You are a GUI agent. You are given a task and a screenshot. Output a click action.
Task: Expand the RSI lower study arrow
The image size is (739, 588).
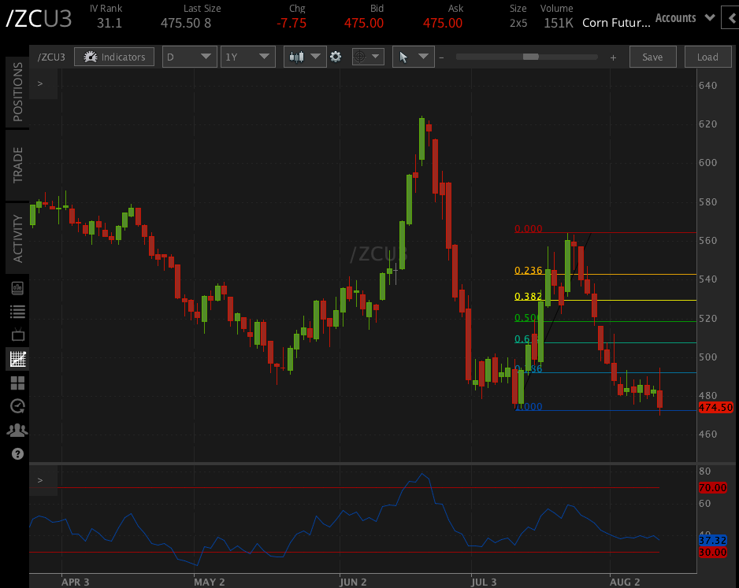(40, 480)
